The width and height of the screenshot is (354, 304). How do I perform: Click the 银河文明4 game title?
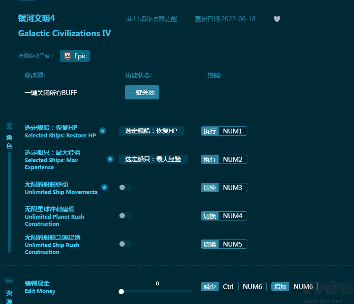(37, 18)
